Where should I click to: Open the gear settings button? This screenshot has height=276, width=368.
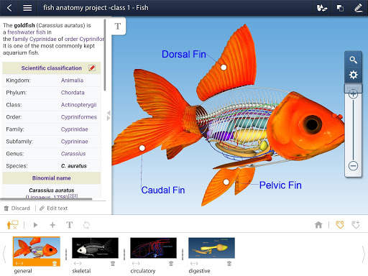point(353,75)
